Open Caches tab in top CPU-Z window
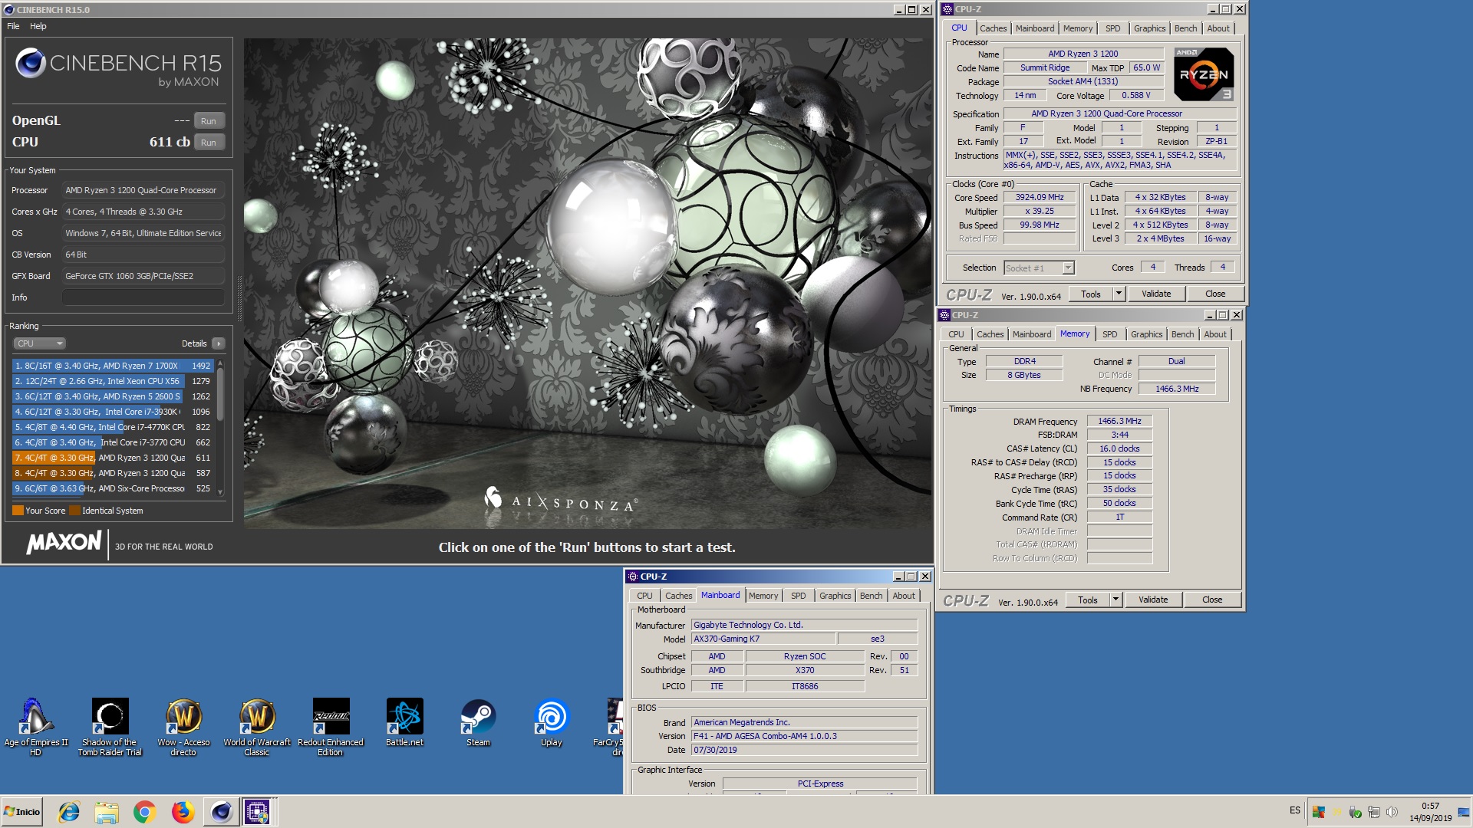 pyautogui.click(x=993, y=28)
